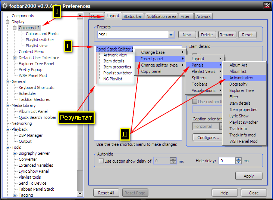Collapse the Display tree node
Viewport: 273px width, 200px height.
click(x=7, y=22)
